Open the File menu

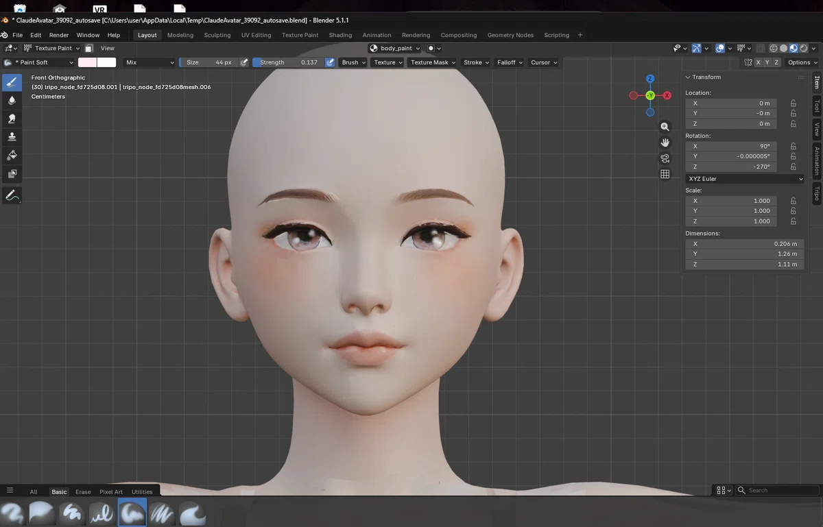(x=17, y=35)
